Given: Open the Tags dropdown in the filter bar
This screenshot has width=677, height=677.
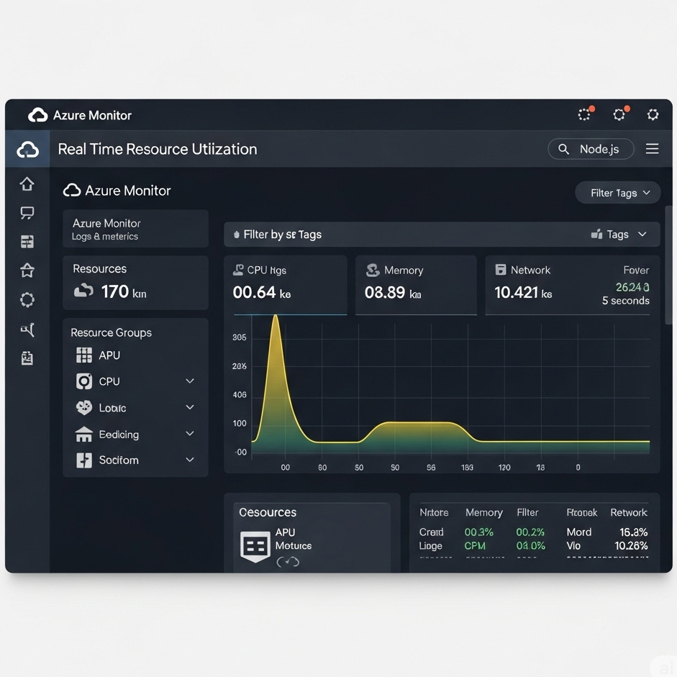Looking at the screenshot, I should coord(619,235).
